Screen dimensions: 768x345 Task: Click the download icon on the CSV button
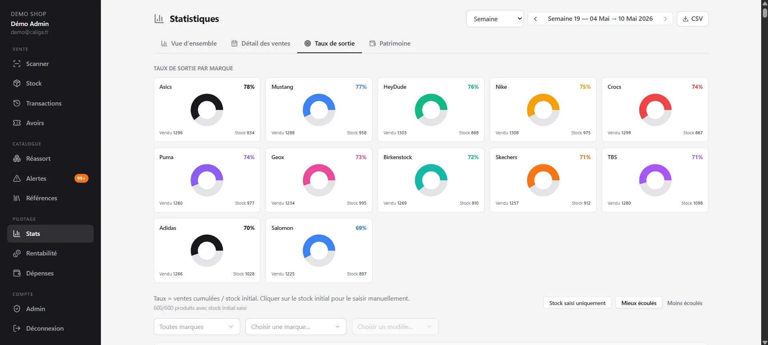[686, 19]
